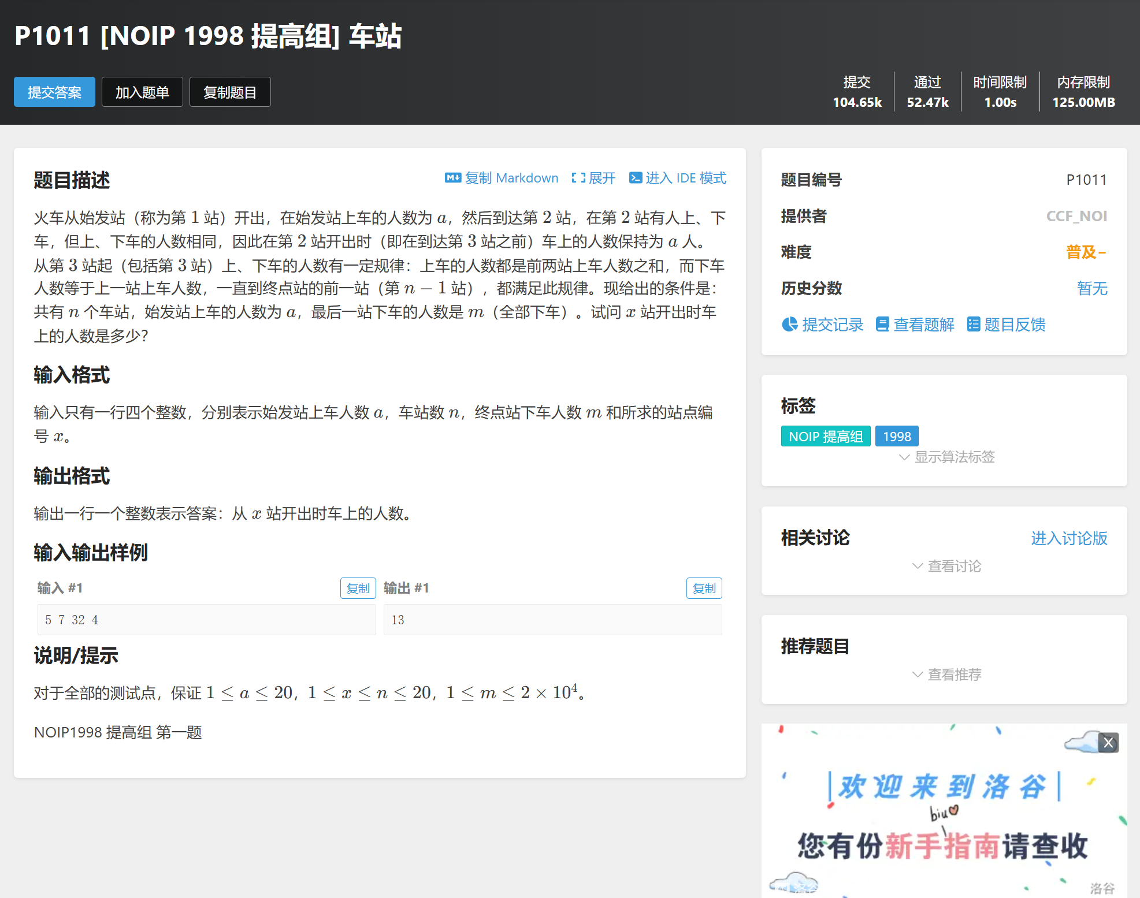Open provider CCF_NOI profile
Screen dimensions: 1140x898
1076,216
